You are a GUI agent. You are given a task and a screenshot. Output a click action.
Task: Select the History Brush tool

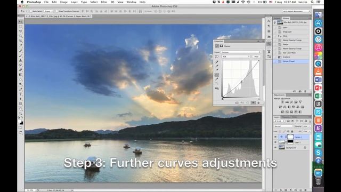pyautogui.click(x=21, y=65)
